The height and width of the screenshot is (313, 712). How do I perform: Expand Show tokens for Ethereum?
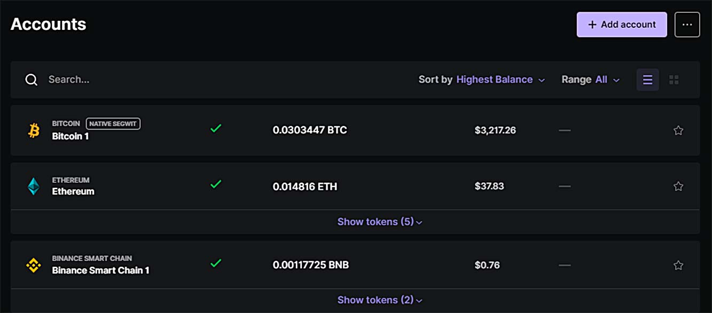[380, 221]
